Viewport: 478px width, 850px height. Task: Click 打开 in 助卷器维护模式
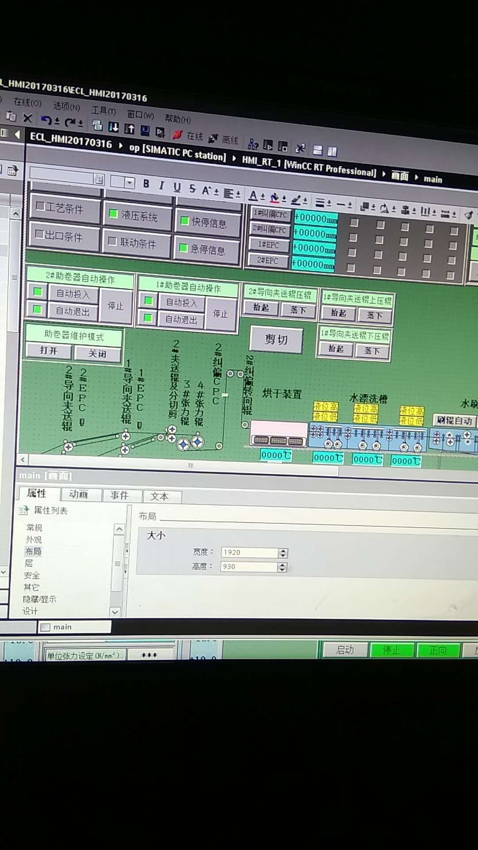tap(49, 350)
